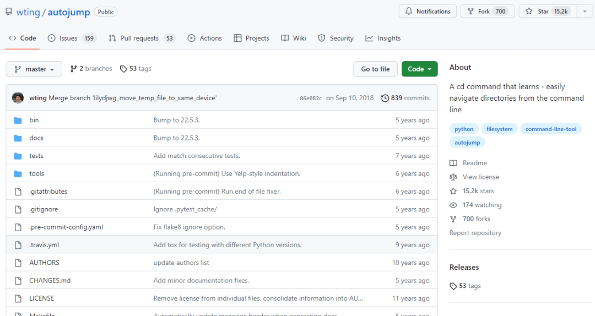595x316 pixels.
Task: View 2 branches link
Action: click(91, 69)
